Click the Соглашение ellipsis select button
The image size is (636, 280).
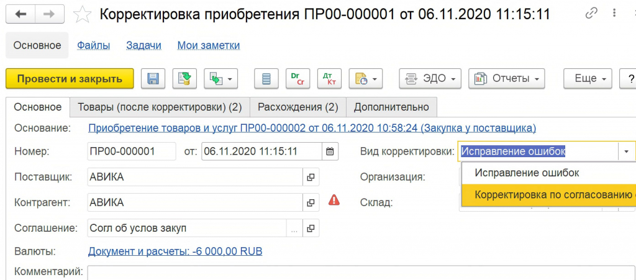point(294,228)
